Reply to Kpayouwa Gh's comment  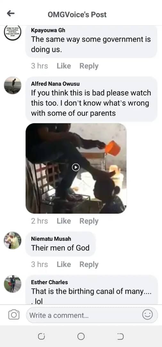click(x=89, y=66)
